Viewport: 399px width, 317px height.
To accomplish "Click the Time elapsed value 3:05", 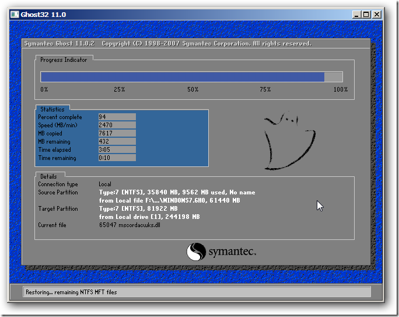I will click(117, 149).
